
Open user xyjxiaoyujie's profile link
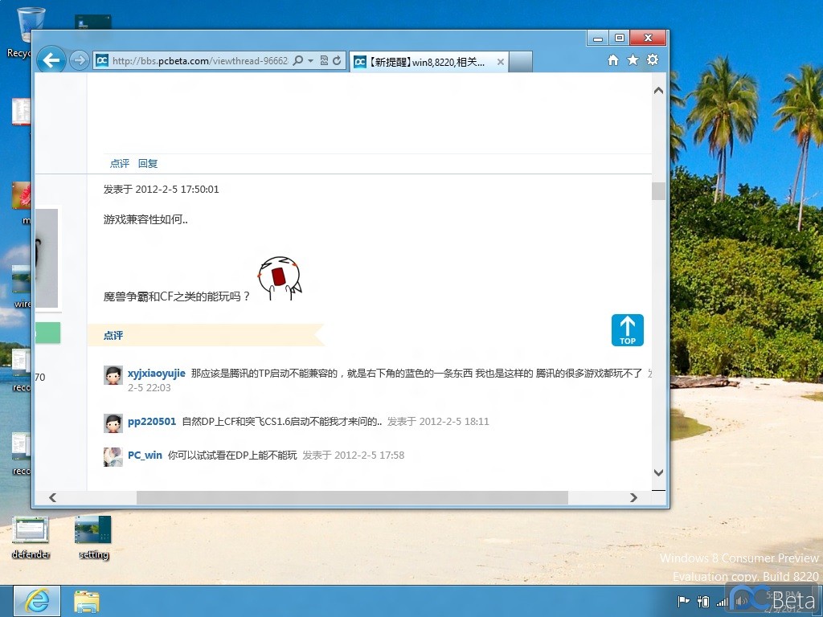156,374
